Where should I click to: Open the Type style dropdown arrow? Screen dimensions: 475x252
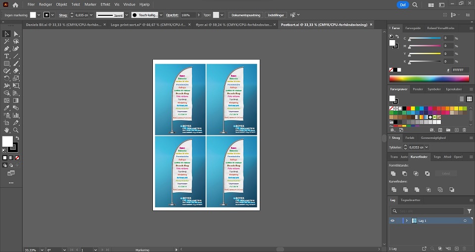click(x=222, y=15)
